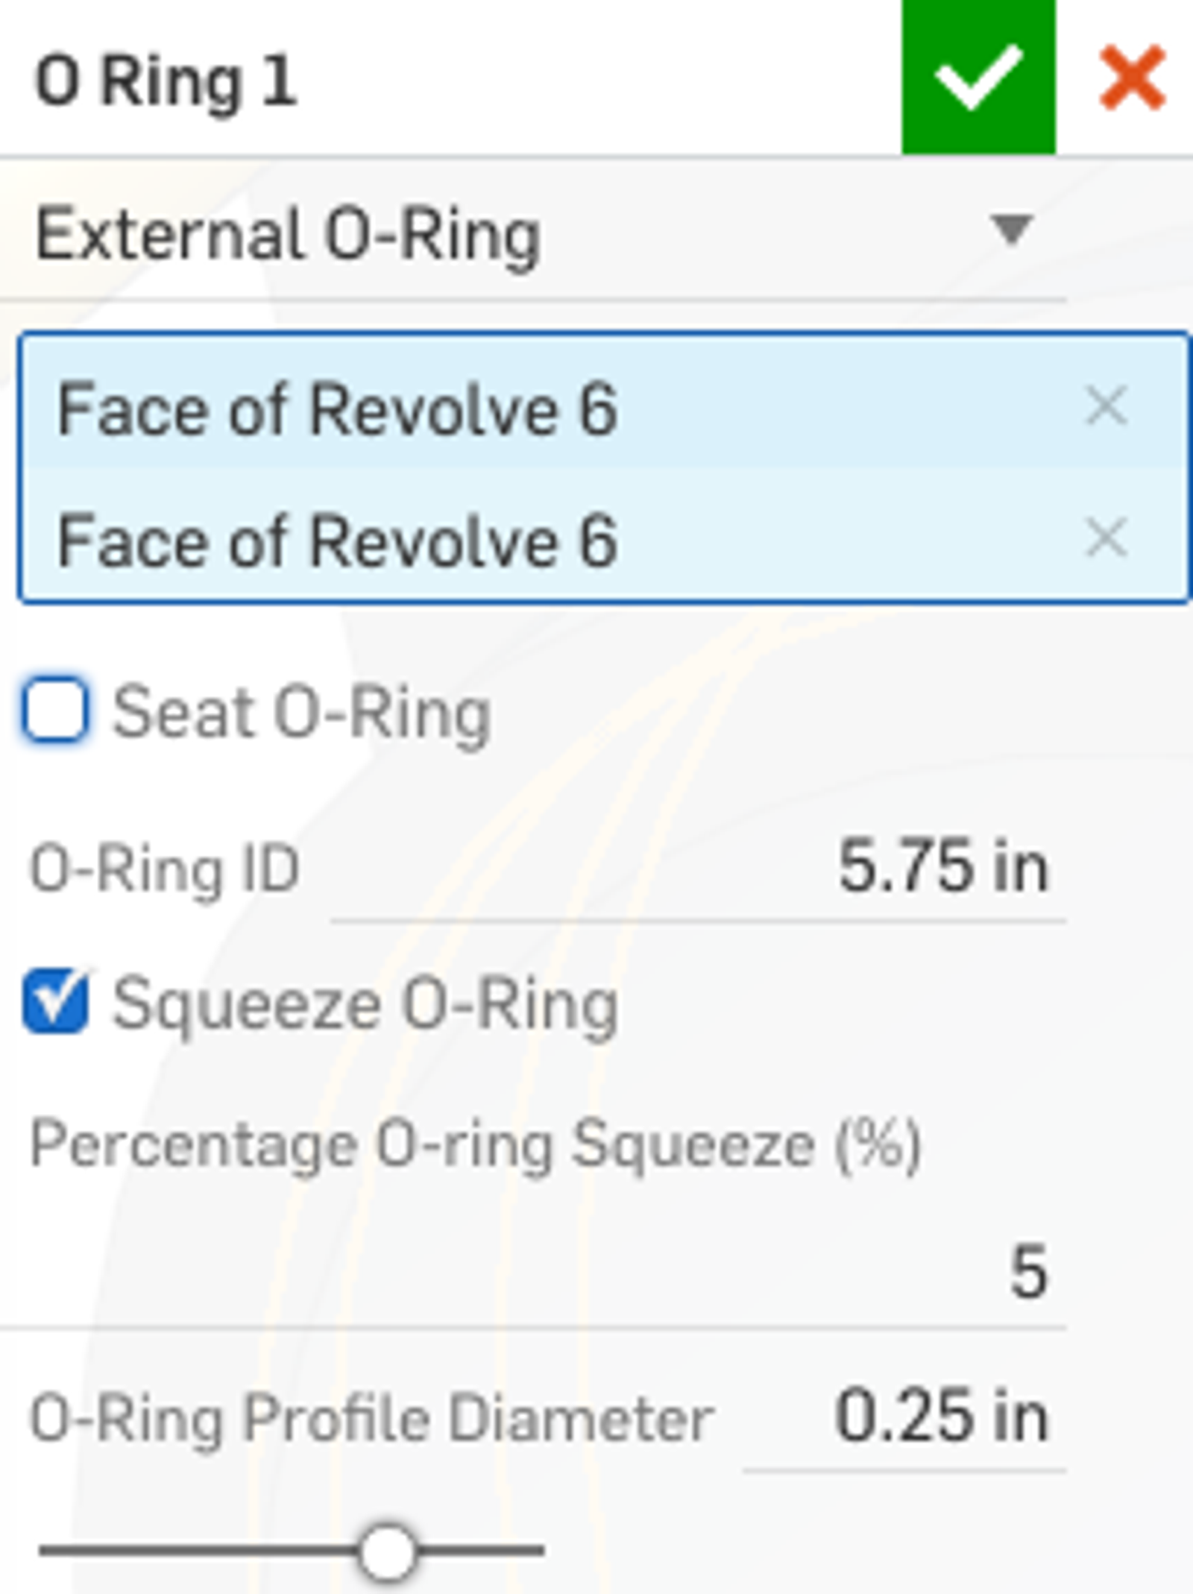The image size is (1193, 1594).
Task: Click the Squeeze O-Ring label text
Action: (365, 1004)
